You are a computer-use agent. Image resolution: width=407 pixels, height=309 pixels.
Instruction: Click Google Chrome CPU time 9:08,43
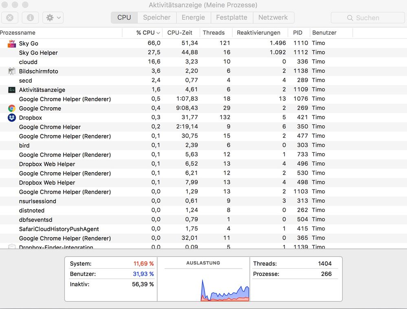click(187, 108)
